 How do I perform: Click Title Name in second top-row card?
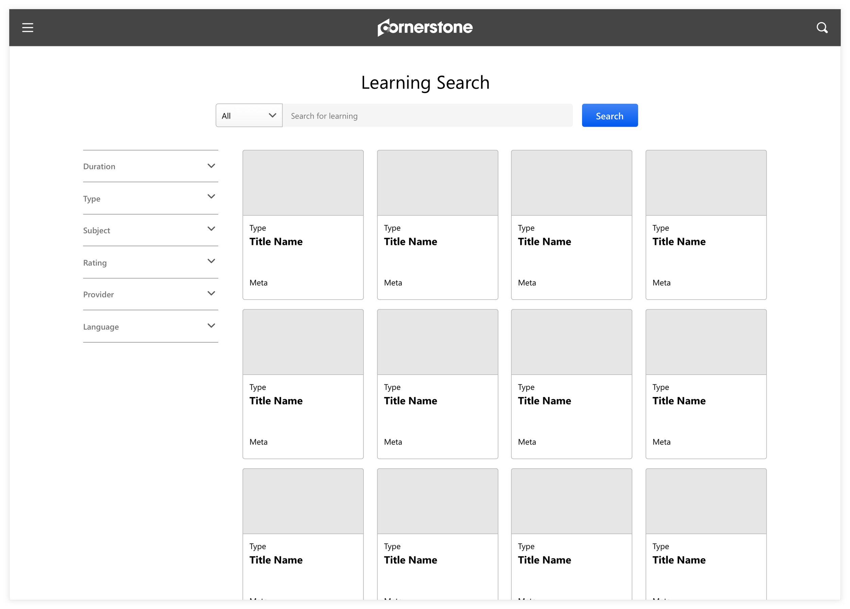(x=410, y=242)
